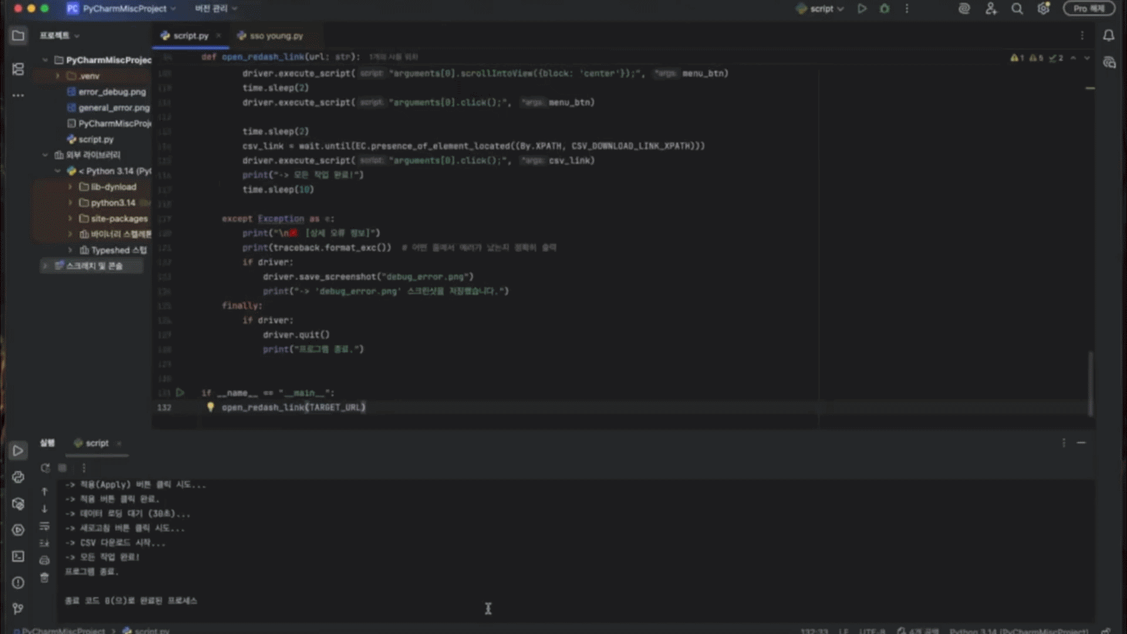Click the intention lightbulb on line 132

[x=210, y=407]
